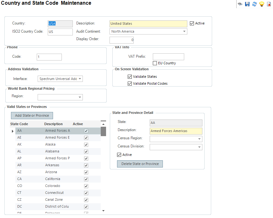
Task: Click the state list scrollbar thumb
Action: click(x=104, y=131)
